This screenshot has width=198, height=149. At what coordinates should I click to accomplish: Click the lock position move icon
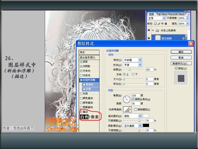click(162, 23)
